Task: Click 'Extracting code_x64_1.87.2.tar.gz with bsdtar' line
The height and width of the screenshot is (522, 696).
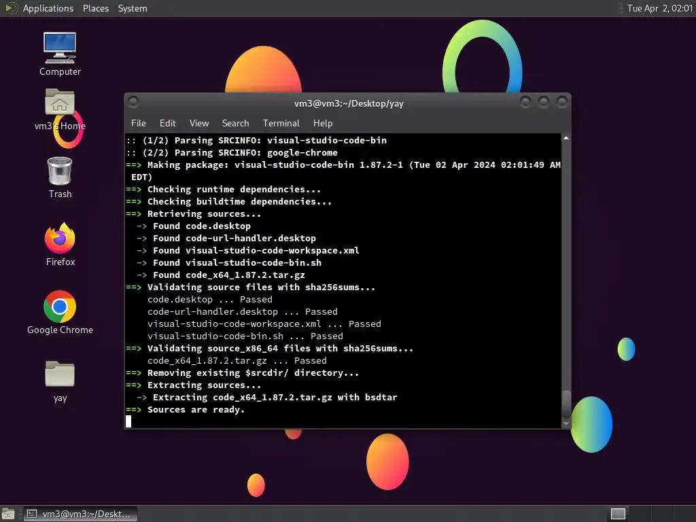Action: [267, 398]
